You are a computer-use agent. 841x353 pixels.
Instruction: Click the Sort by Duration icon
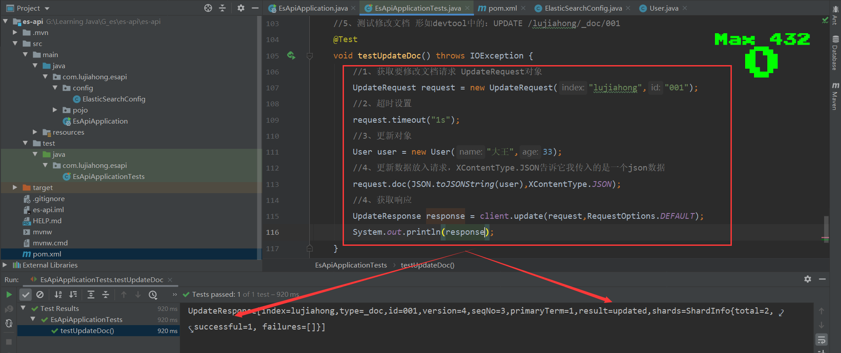point(73,295)
